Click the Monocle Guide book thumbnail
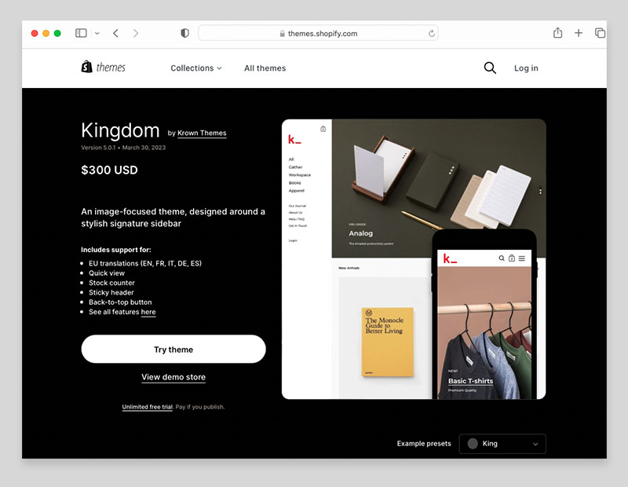The width and height of the screenshot is (628, 487). point(387,342)
